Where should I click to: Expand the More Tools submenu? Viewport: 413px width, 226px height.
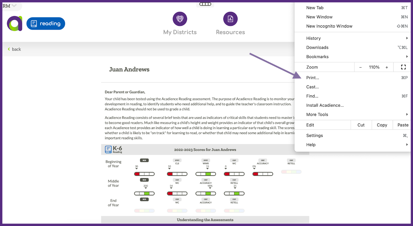coord(353,115)
